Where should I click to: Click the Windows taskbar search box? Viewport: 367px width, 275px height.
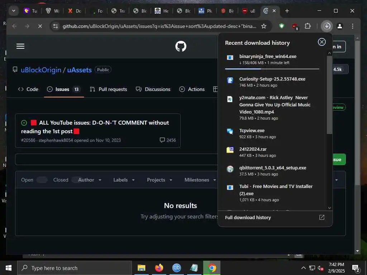pos(75,268)
